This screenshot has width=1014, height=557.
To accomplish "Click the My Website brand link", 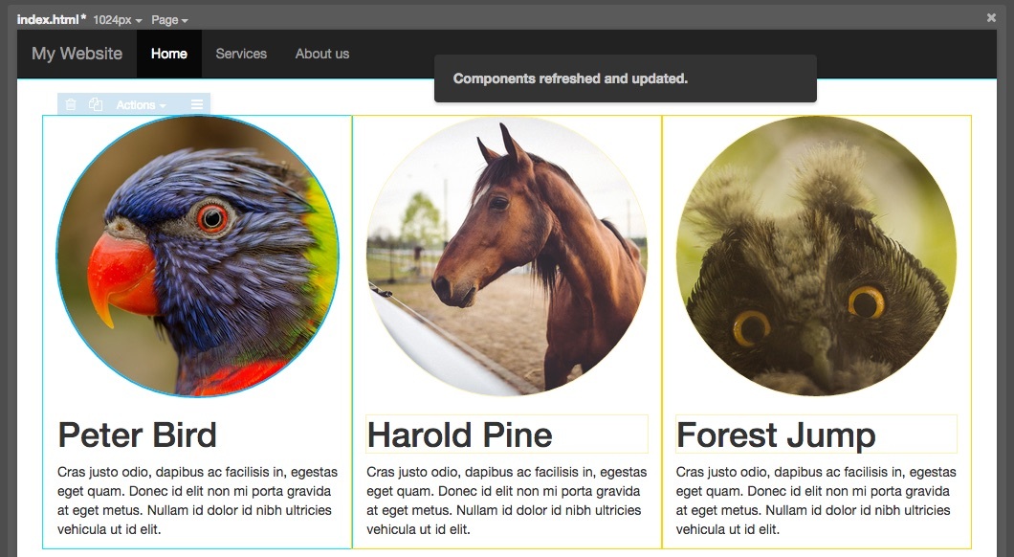I will pyautogui.click(x=77, y=54).
